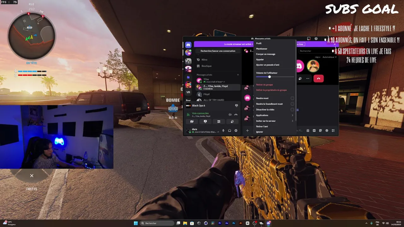
Task: Click the help question mark icon
Action: coord(316,39)
